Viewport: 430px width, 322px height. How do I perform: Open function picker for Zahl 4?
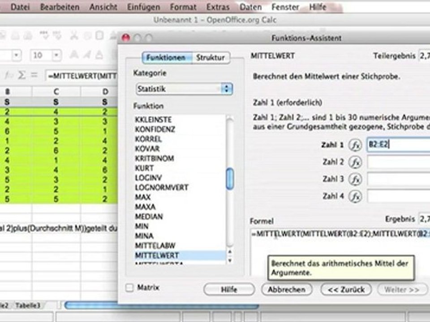(355, 196)
